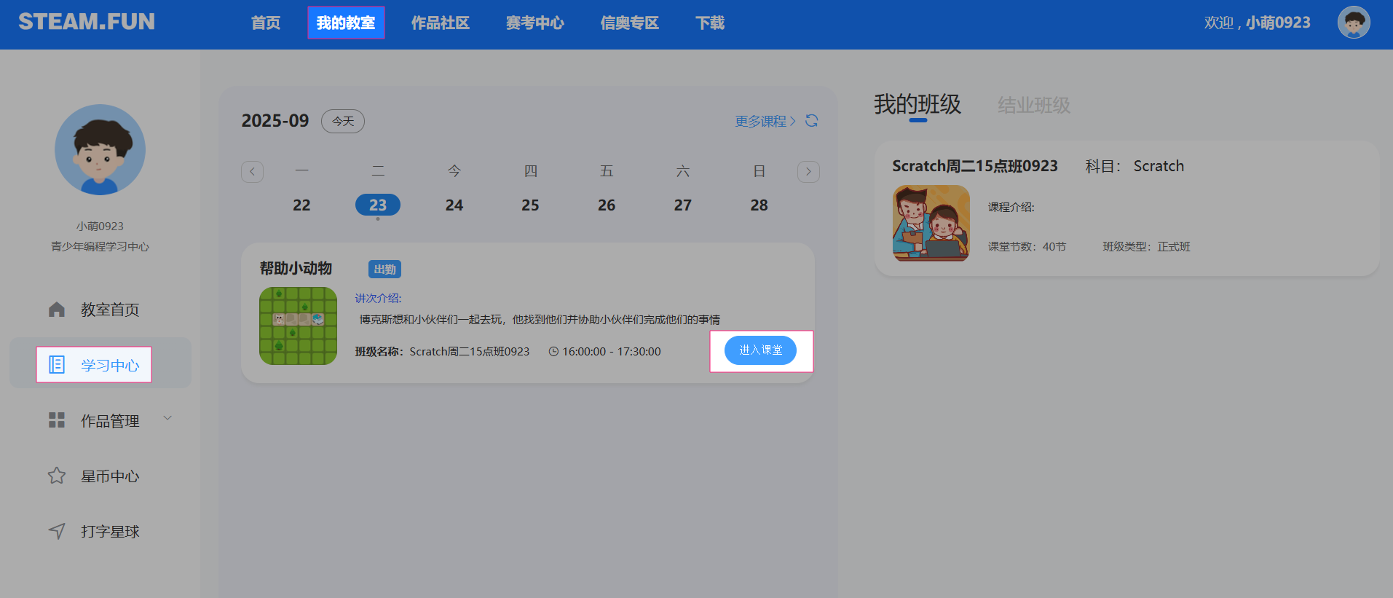1393x598 pixels.
Task: Switch to the 我的班级 tab
Action: coord(918,105)
